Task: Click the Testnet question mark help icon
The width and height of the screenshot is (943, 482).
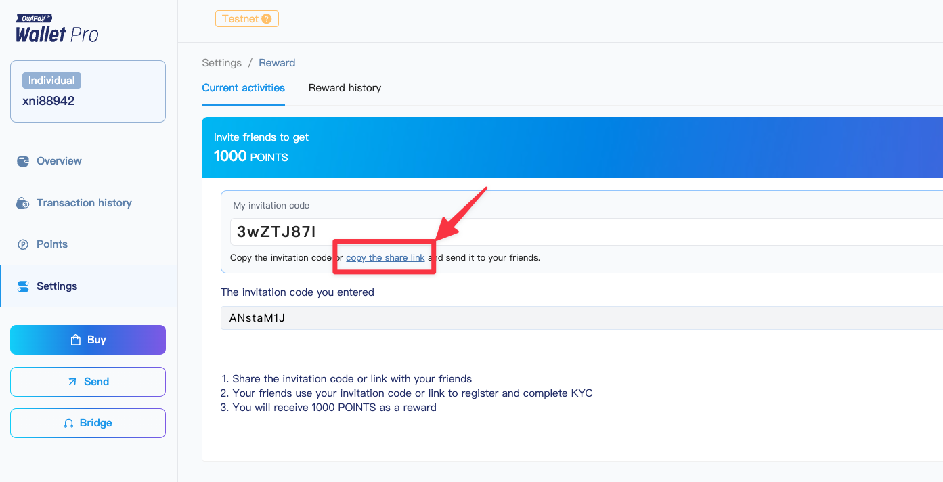Action: click(267, 19)
